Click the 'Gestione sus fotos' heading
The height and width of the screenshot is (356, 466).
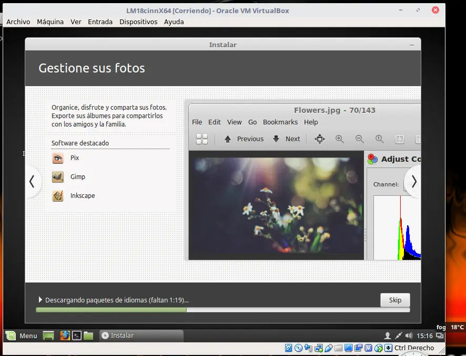92,68
